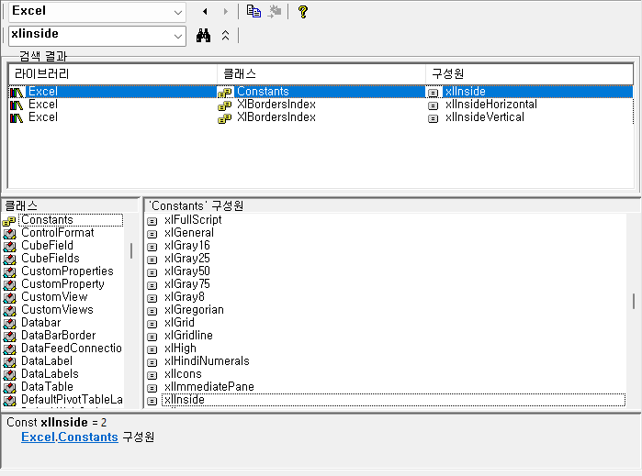Select DataFeedConnection in the class list
This screenshot has height=476, width=642.
point(72,348)
